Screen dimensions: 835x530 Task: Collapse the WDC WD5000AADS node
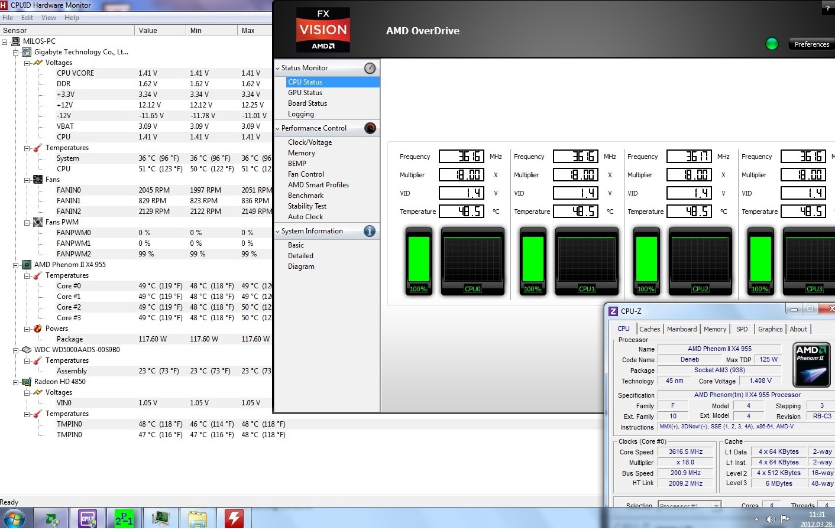click(16, 350)
